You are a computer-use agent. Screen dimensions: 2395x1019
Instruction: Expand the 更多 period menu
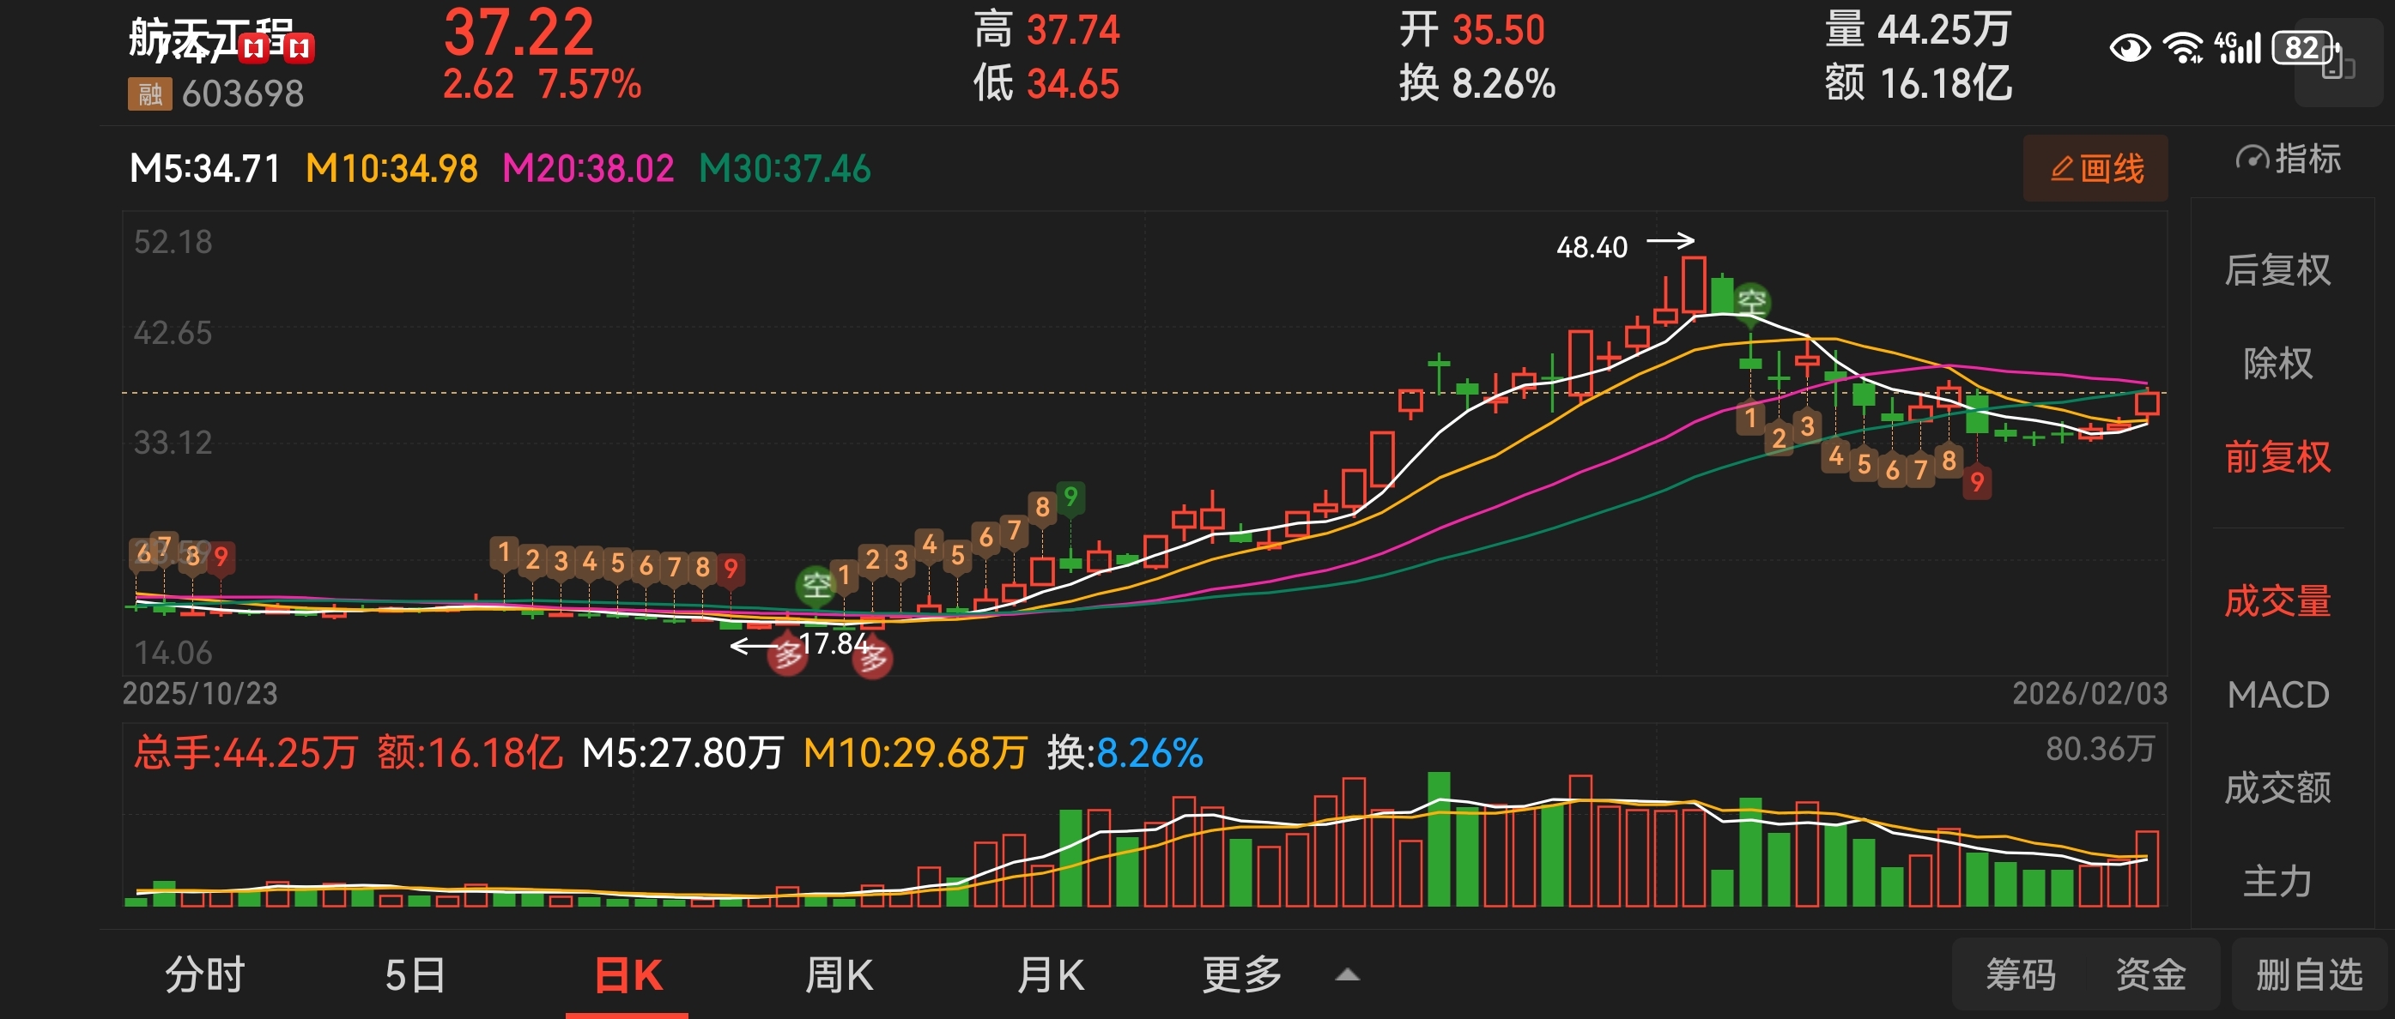1242,975
